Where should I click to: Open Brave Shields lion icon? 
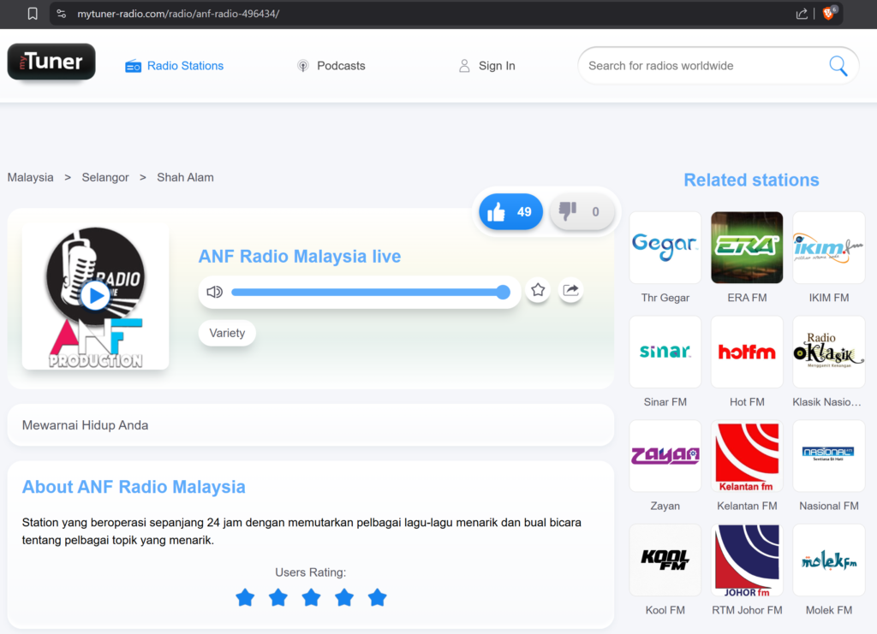pyautogui.click(x=828, y=14)
